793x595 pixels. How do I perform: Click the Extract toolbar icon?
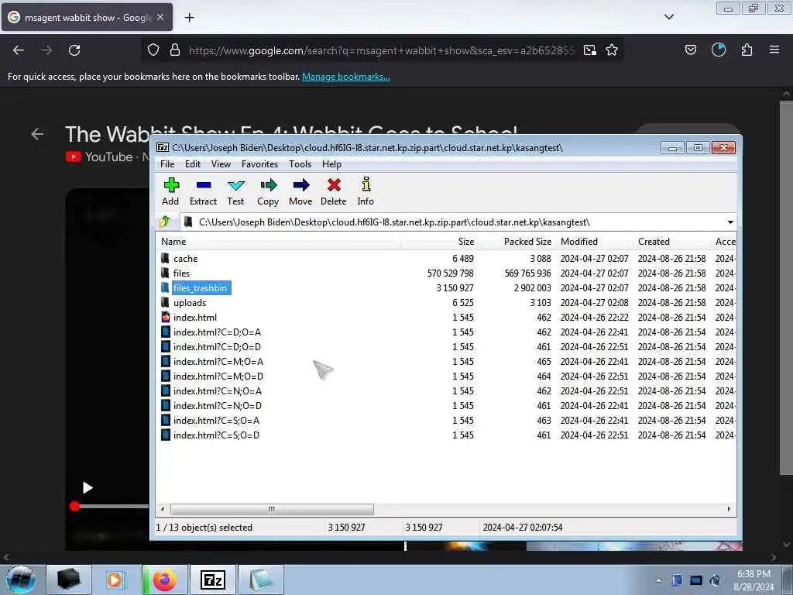click(x=204, y=185)
